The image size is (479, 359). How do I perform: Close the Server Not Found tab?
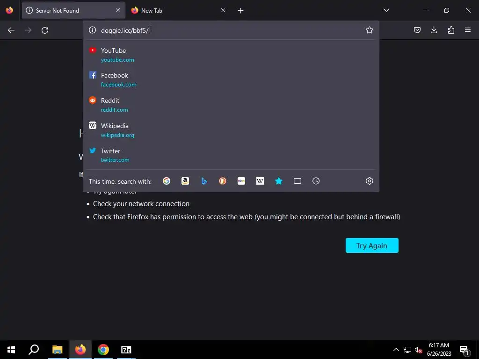click(118, 10)
